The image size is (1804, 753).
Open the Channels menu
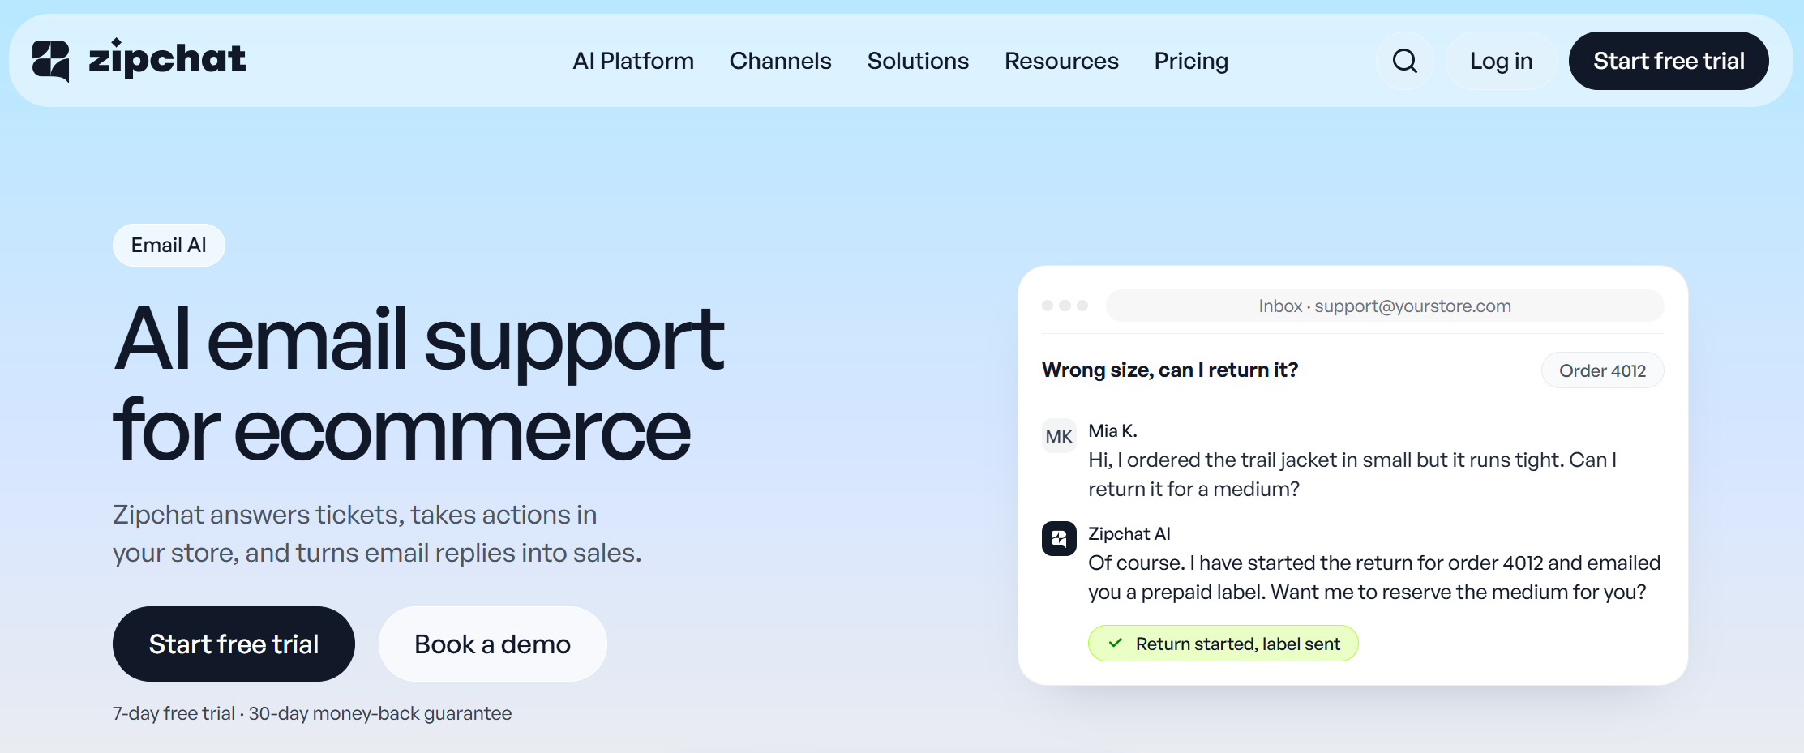coord(780,61)
